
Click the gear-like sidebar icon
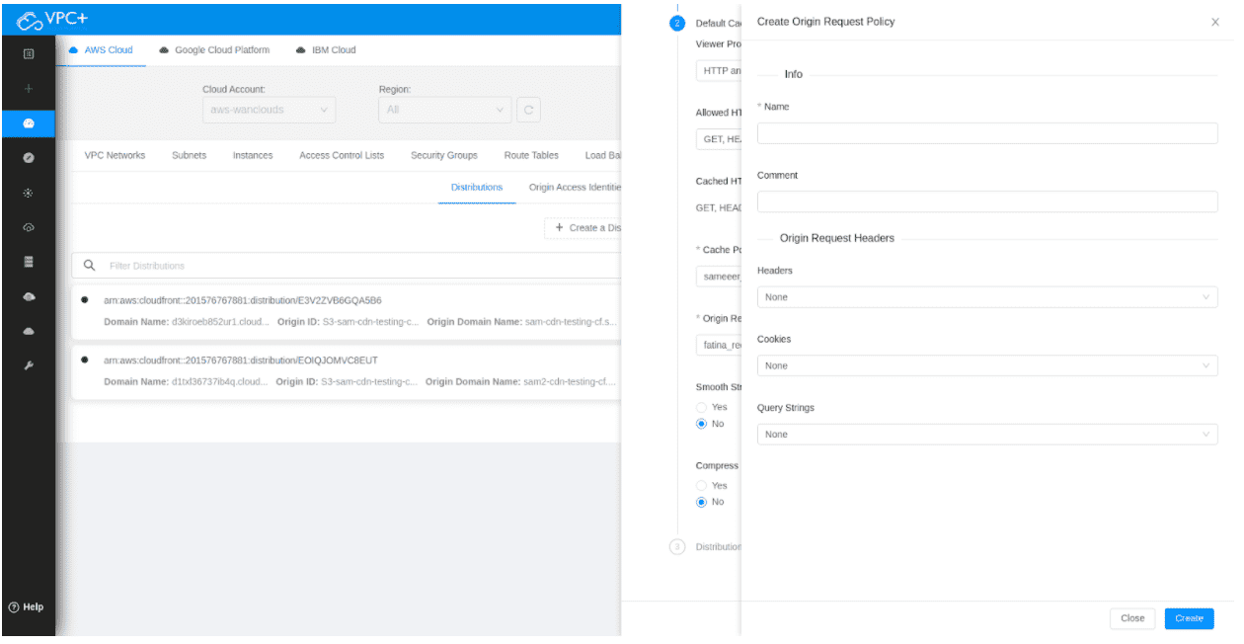pyautogui.click(x=29, y=193)
